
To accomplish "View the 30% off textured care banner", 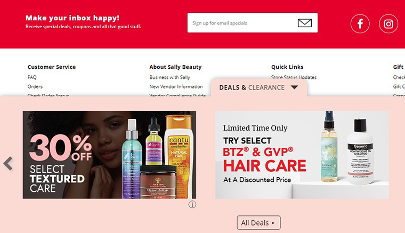I will click(x=109, y=155).
